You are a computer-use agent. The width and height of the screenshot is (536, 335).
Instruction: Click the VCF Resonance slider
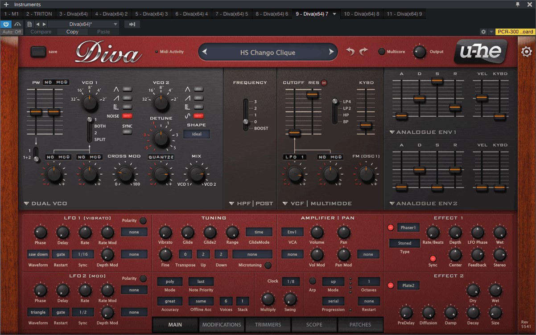[x=312, y=94]
